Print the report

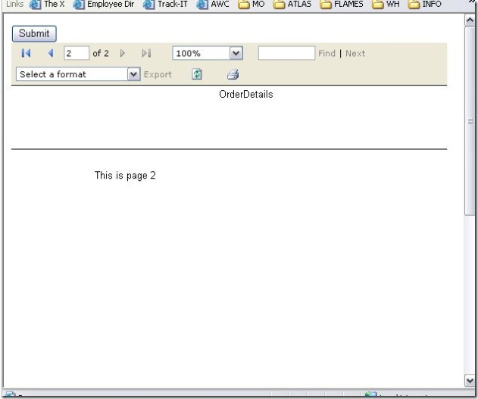(x=233, y=74)
